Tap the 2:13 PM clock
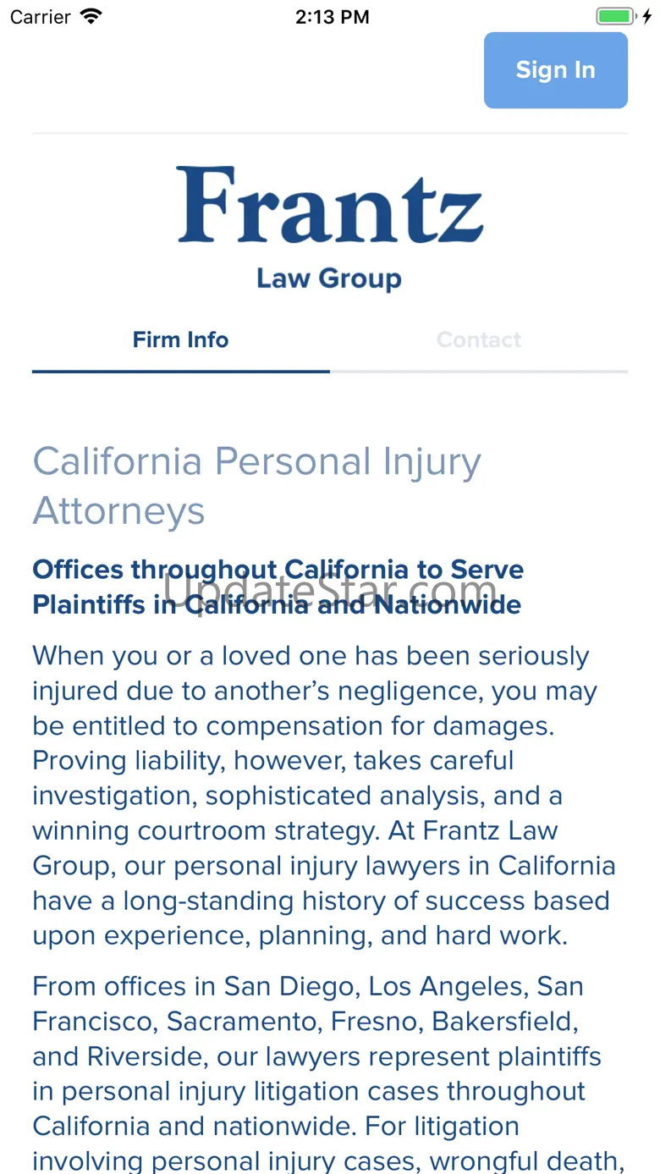This screenshot has height=1174, width=660. click(x=332, y=17)
